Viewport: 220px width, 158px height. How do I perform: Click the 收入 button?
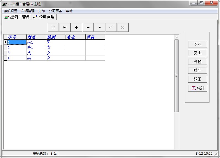coord(197,44)
